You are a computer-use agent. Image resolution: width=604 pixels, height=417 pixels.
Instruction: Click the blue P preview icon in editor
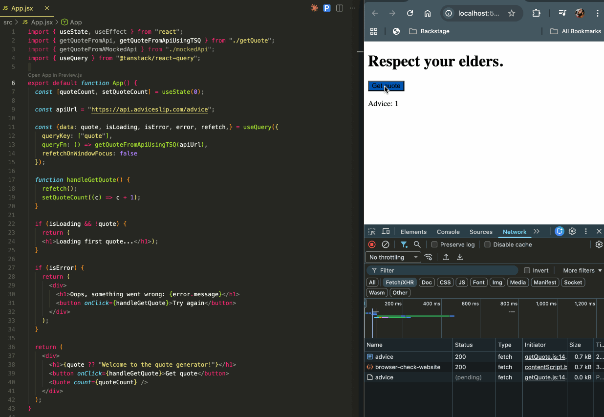(327, 8)
